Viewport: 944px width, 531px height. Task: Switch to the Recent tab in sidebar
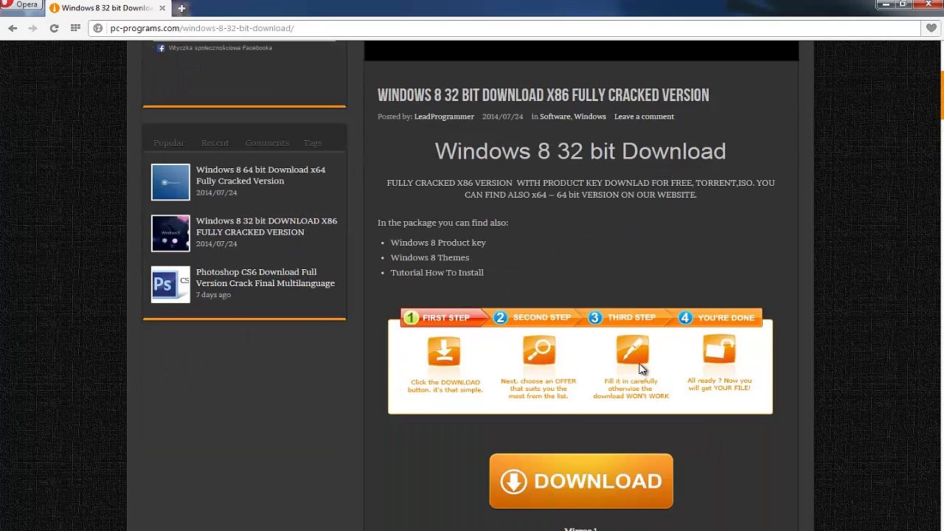215,142
